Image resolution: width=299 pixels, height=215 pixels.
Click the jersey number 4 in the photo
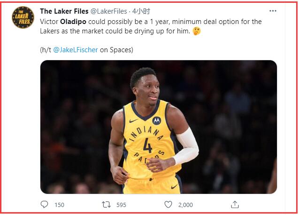tap(147, 147)
